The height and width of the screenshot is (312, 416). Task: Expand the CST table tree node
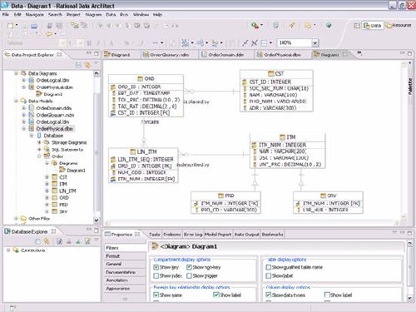tap(47, 176)
